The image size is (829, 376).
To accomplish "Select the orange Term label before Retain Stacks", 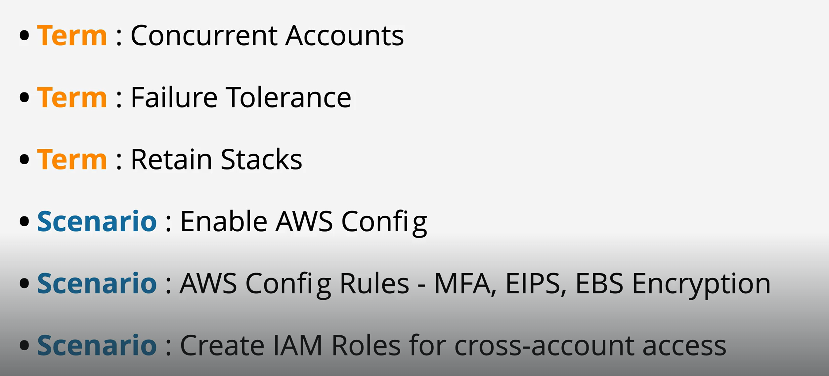I will [x=72, y=160].
